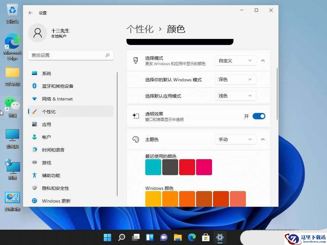Select the 控制面板 desktop icon
The image size is (327, 245).
12,201
